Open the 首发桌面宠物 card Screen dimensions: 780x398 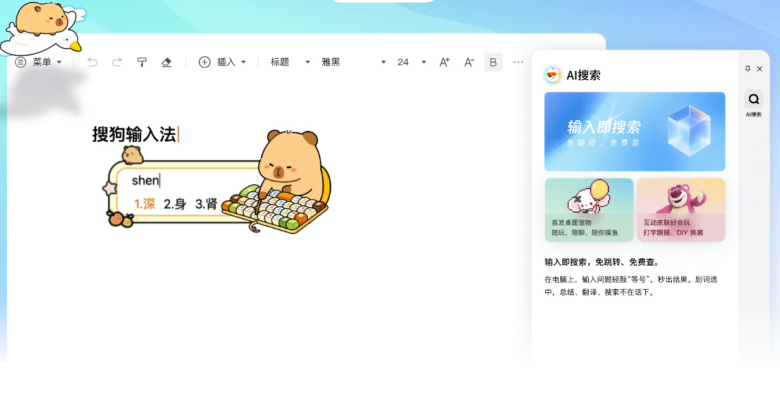(589, 210)
